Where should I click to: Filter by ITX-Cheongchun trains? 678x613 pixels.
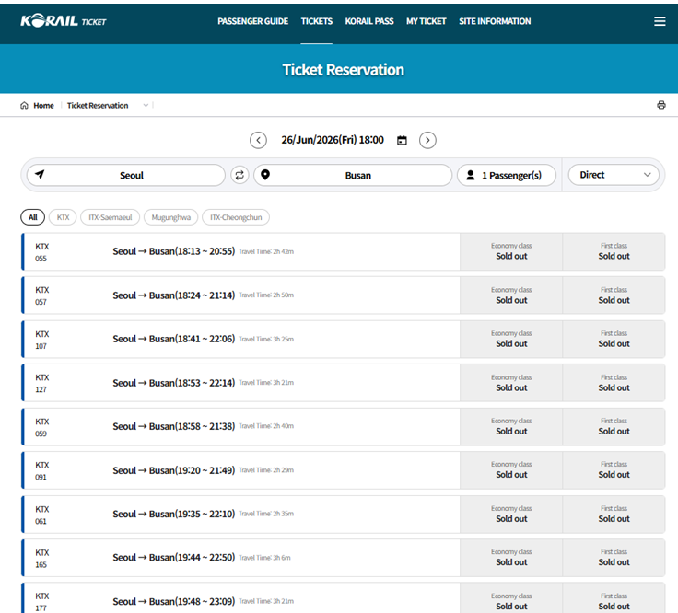click(x=236, y=217)
